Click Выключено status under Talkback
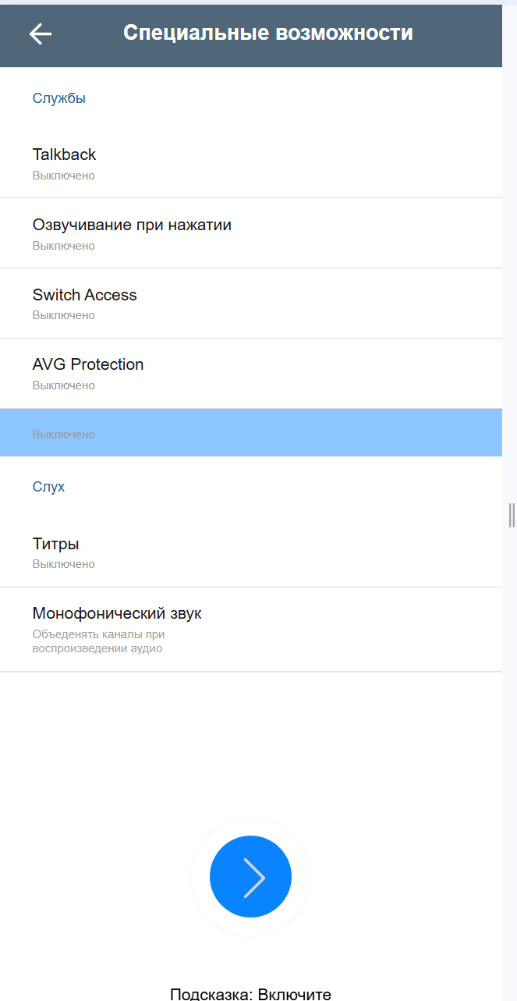Screen dimensions: 517x1001 tap(64, 176)
